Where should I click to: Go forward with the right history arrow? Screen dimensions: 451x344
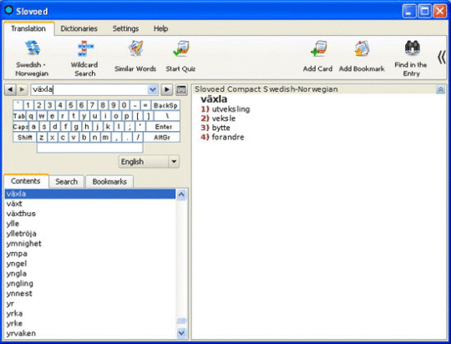point(22,89)
